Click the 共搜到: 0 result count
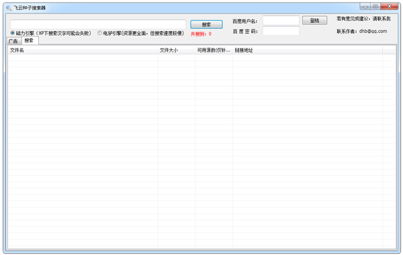 [x=201, y=34]
